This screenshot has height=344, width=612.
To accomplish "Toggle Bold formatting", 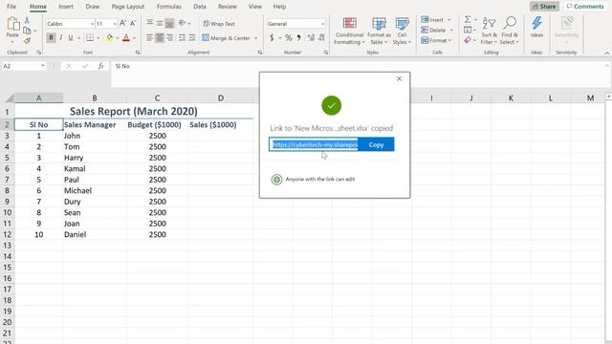I will (51, 38).
